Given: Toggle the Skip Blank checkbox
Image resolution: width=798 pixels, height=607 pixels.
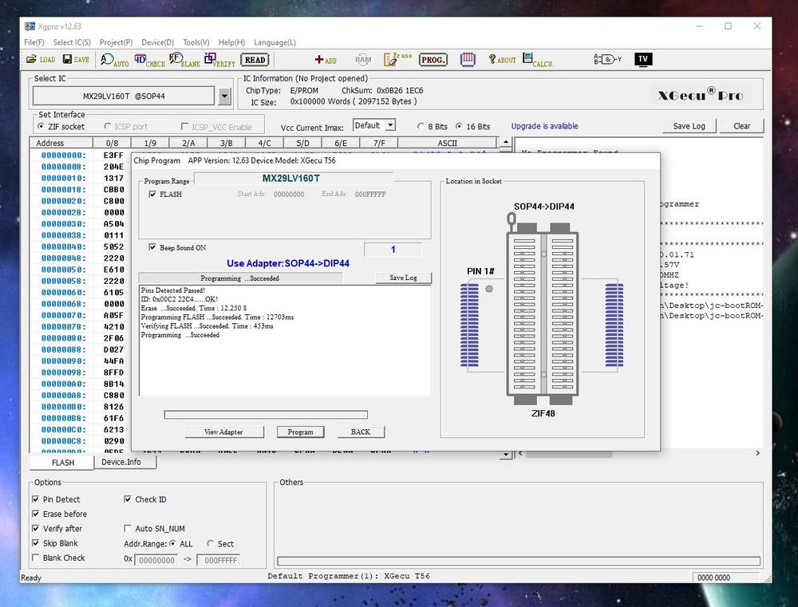Looking at the screenshot, I should [x=36, y=543].
